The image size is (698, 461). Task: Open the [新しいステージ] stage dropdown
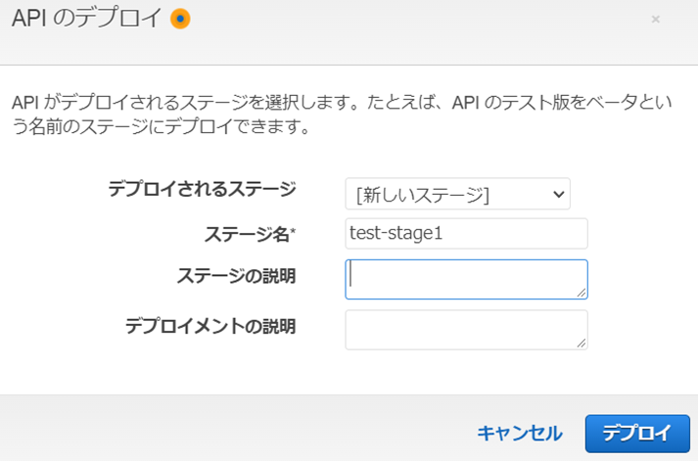456,194
